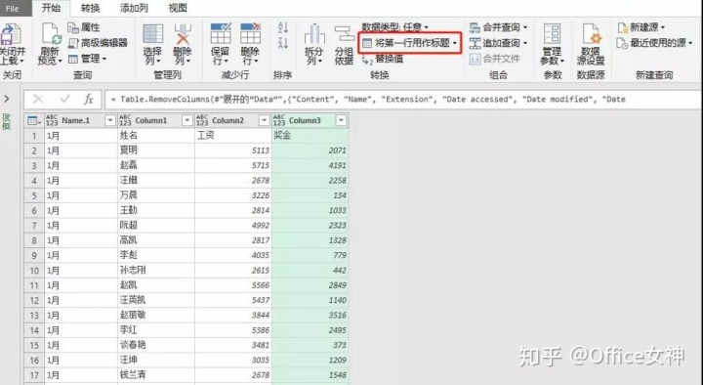Open the Data Type (数据类型: 任意) dropdown
The image size is (703, 385).
tap(395, 27)
